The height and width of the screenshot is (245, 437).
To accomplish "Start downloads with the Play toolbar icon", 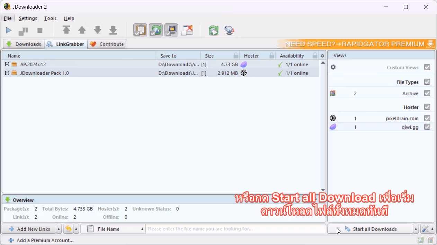I will coord(9,30).
